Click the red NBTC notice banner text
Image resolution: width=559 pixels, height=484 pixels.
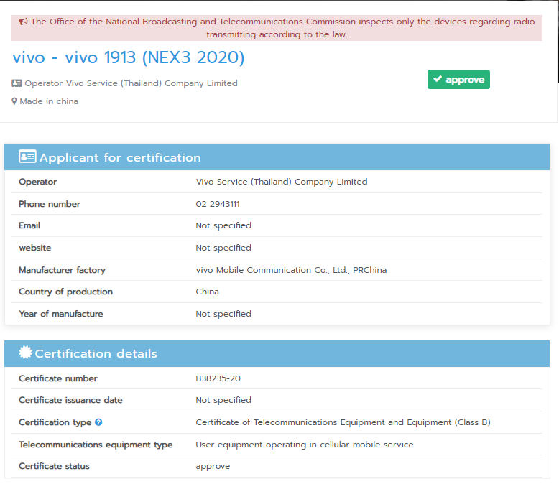point(282,28)
